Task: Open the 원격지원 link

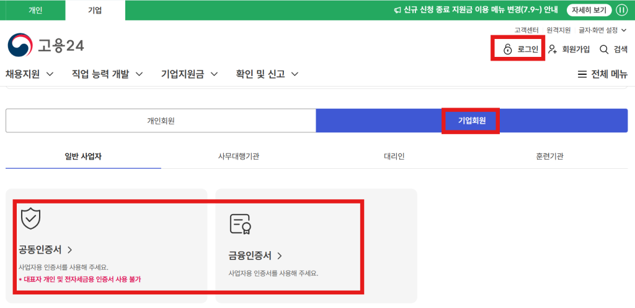Action: tap(559, 30)
